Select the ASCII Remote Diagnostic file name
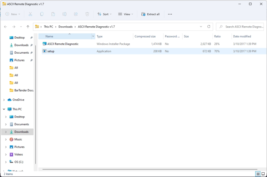267x177 pixels. [x=63, y=44]
